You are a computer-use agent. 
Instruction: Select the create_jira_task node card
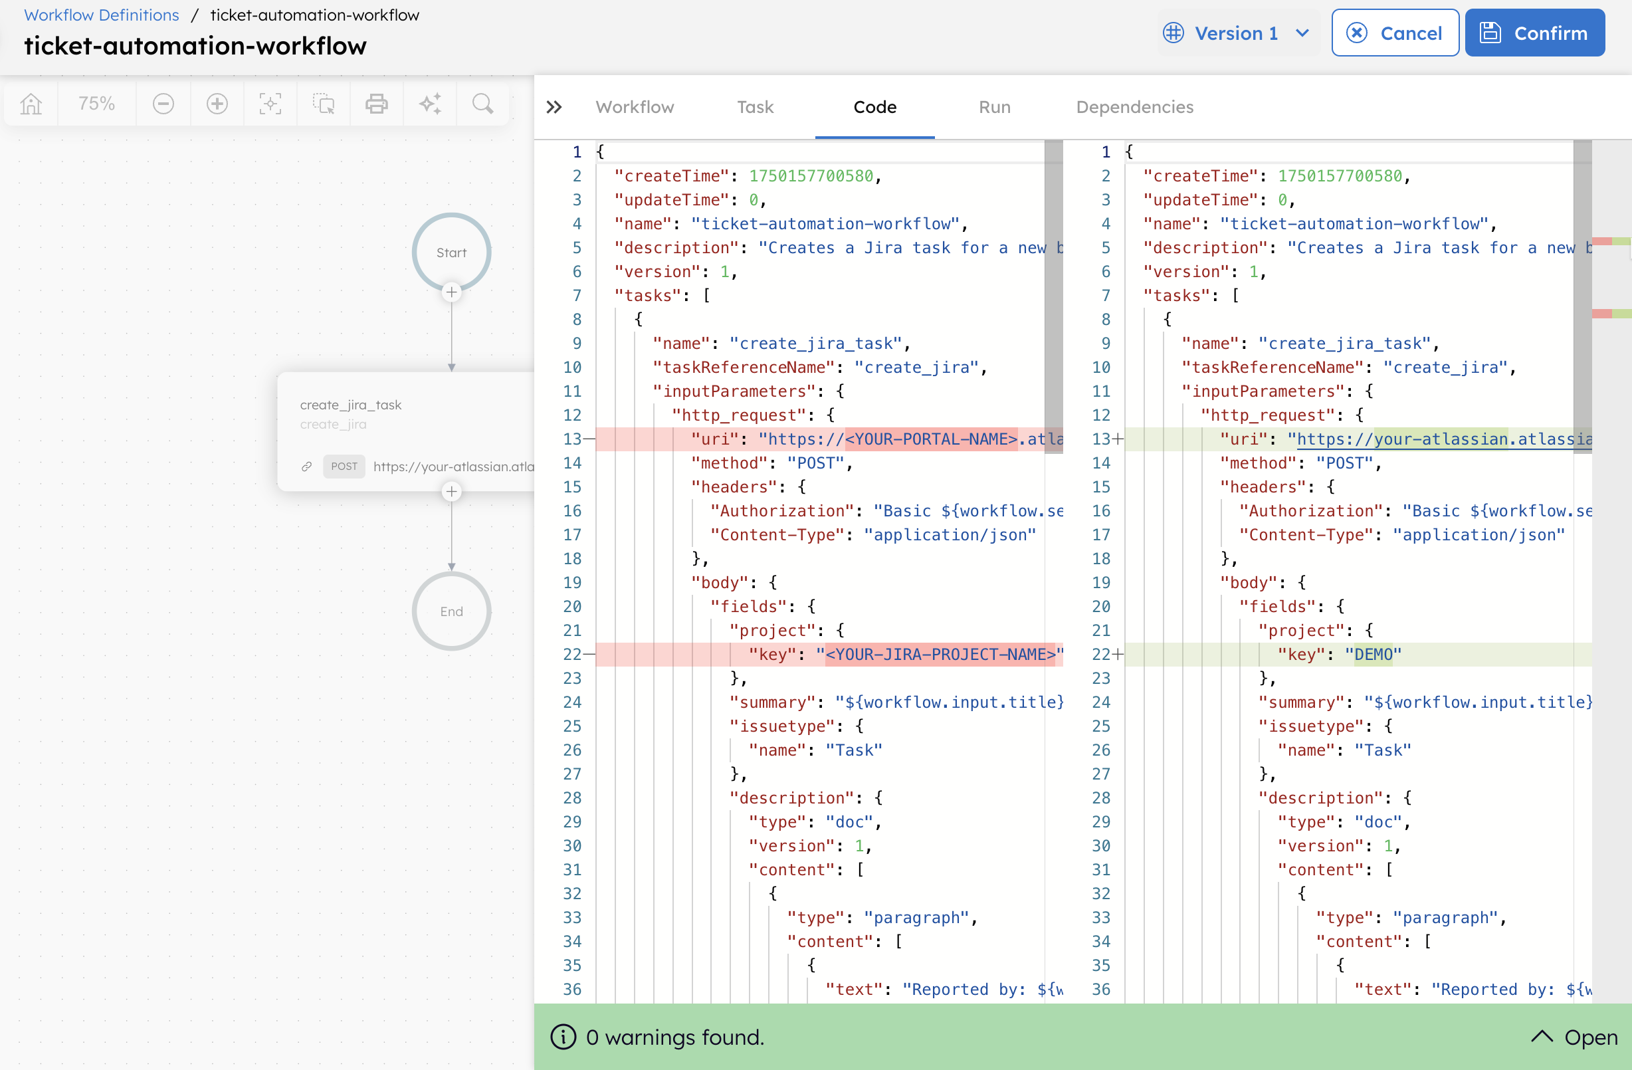pyautogui.click(x=406, y=431)
